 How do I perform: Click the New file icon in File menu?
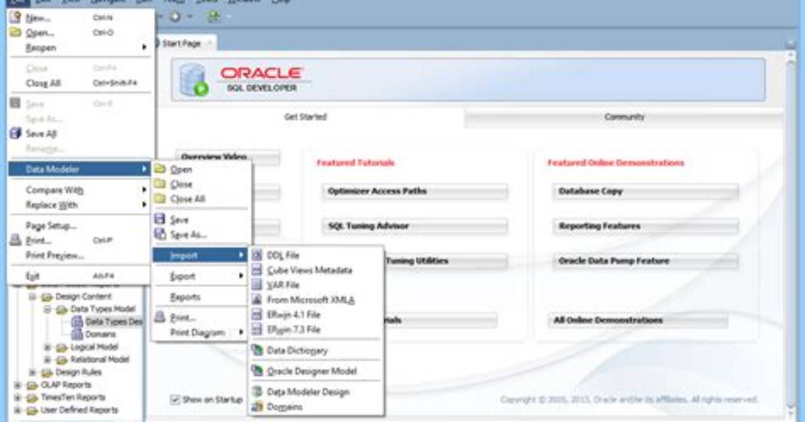click(x=15, y=17)
